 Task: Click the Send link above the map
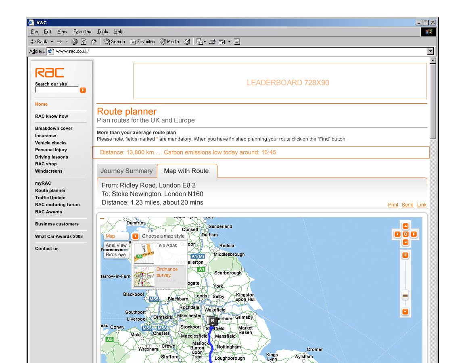click(407, 205)
